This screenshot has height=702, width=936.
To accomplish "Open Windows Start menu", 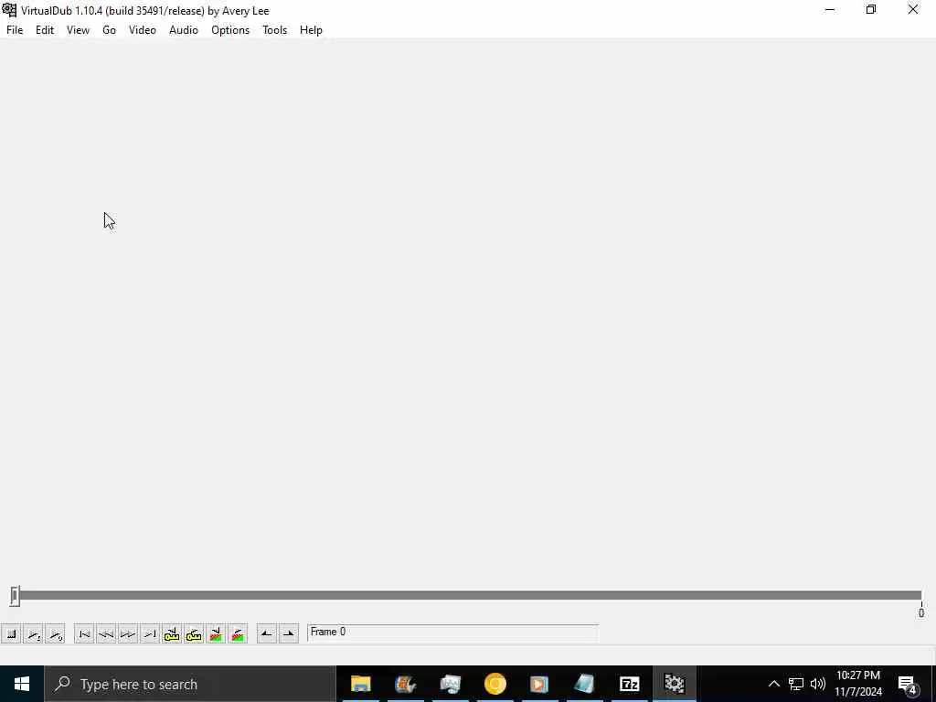I will pos(22,684).
